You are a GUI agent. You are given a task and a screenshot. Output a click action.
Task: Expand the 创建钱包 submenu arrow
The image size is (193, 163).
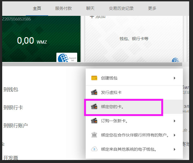click(x=174, y=78)
